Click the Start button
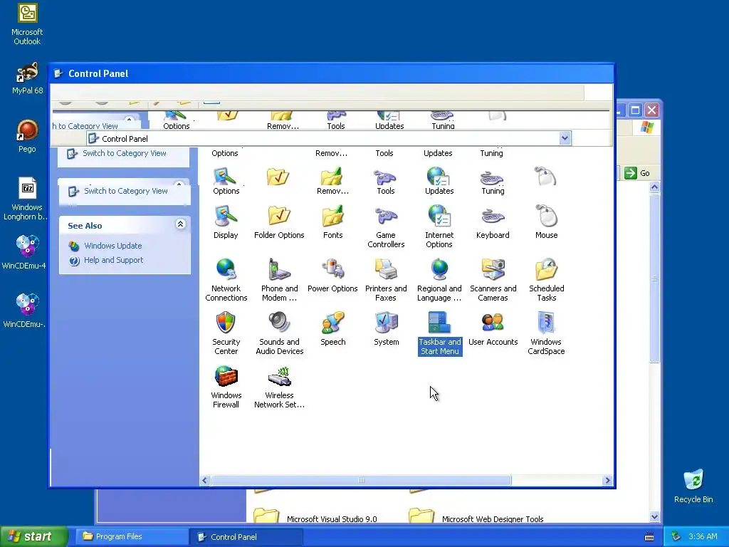 pos(33,536)
